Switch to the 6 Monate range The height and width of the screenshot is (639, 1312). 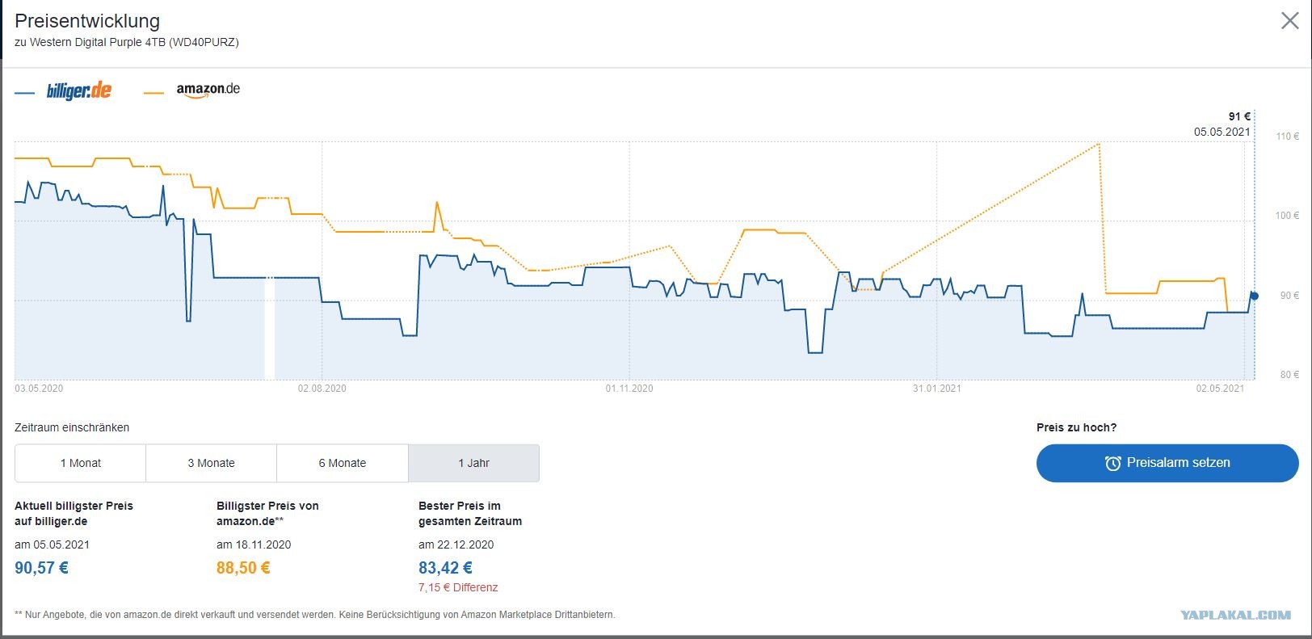click(343, 463)
